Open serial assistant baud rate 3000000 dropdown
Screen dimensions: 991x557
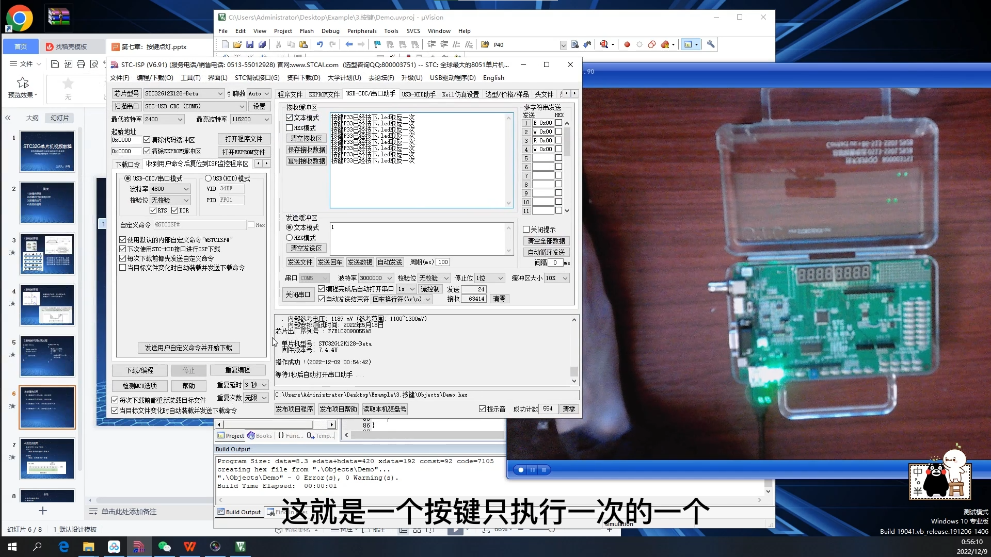[376, 278]
